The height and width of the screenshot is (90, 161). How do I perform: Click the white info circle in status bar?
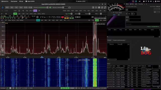click(10, 88)
